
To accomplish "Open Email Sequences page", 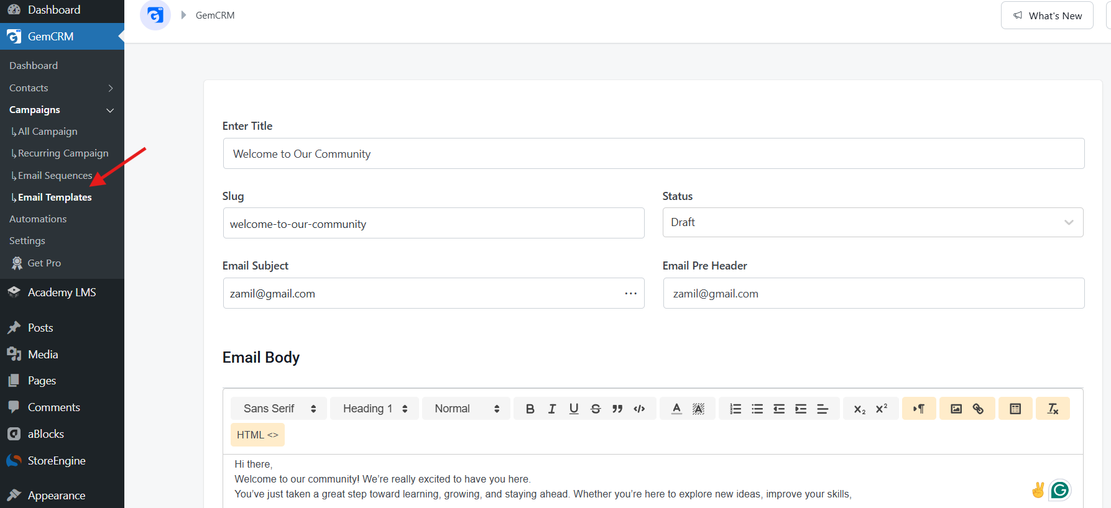I will click(x=55, y=176).
